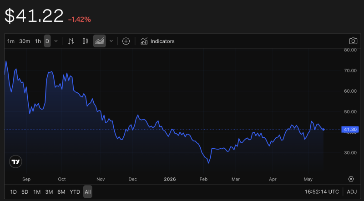This screenshot has width=364, height=201.
Task: Click the Nov label on time axis
Action: click(101, 179)
